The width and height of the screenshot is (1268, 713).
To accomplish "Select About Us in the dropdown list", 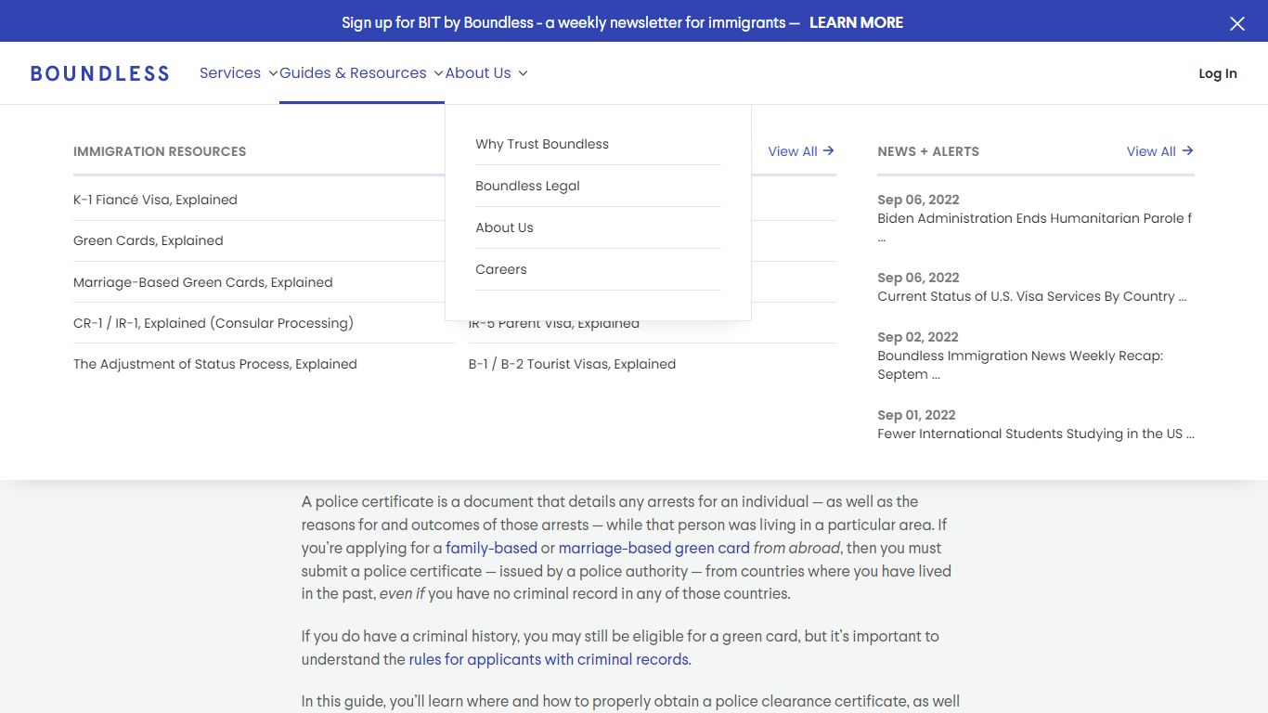I will (504, 227).
